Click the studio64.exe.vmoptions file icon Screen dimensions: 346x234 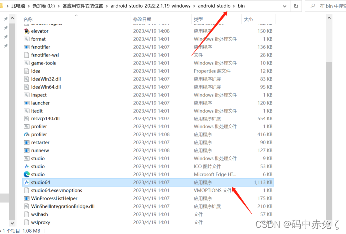(27, 190)
